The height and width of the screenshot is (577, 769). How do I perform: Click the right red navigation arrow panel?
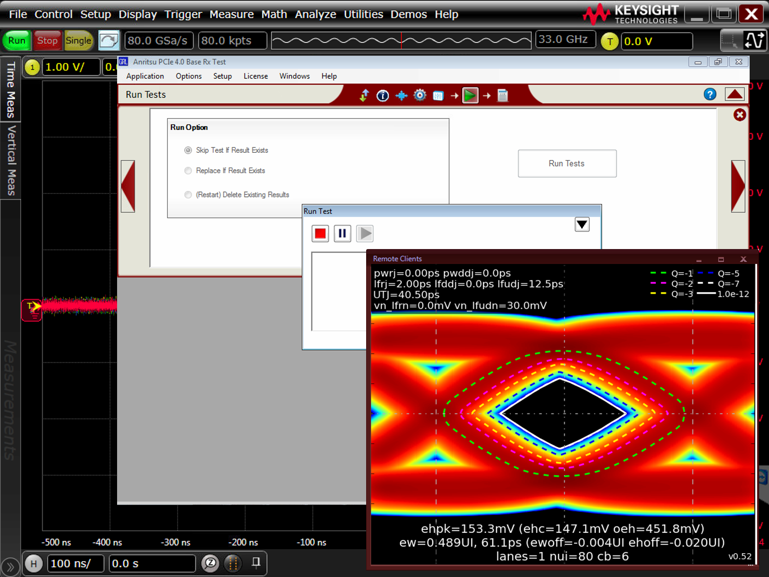pos(738,186)
